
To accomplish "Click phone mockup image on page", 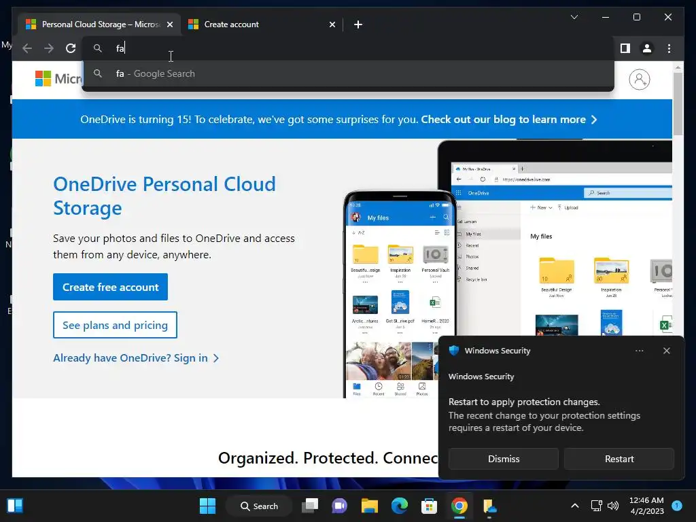I will click(x=400, y=294).
